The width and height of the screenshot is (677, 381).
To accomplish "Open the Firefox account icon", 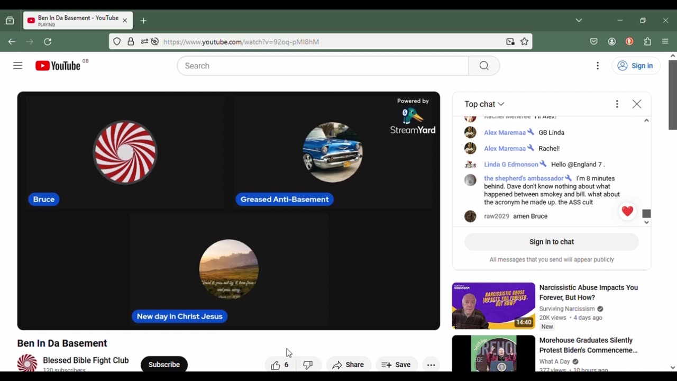I will (x=612, y=42).
